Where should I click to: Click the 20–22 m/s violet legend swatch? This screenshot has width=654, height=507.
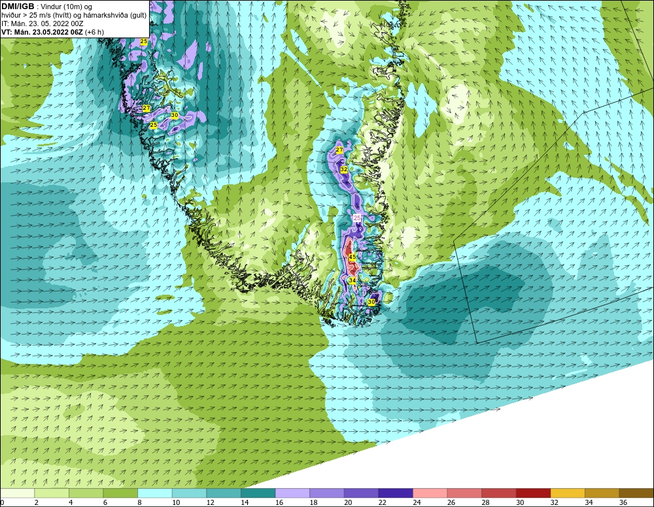click(361, 493)
